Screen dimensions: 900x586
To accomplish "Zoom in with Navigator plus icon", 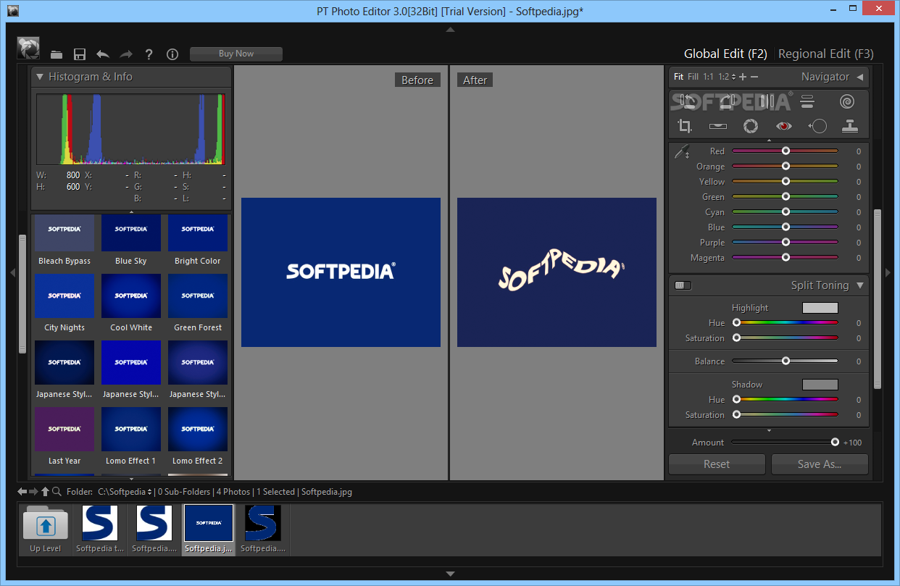I will click(743, 77).
